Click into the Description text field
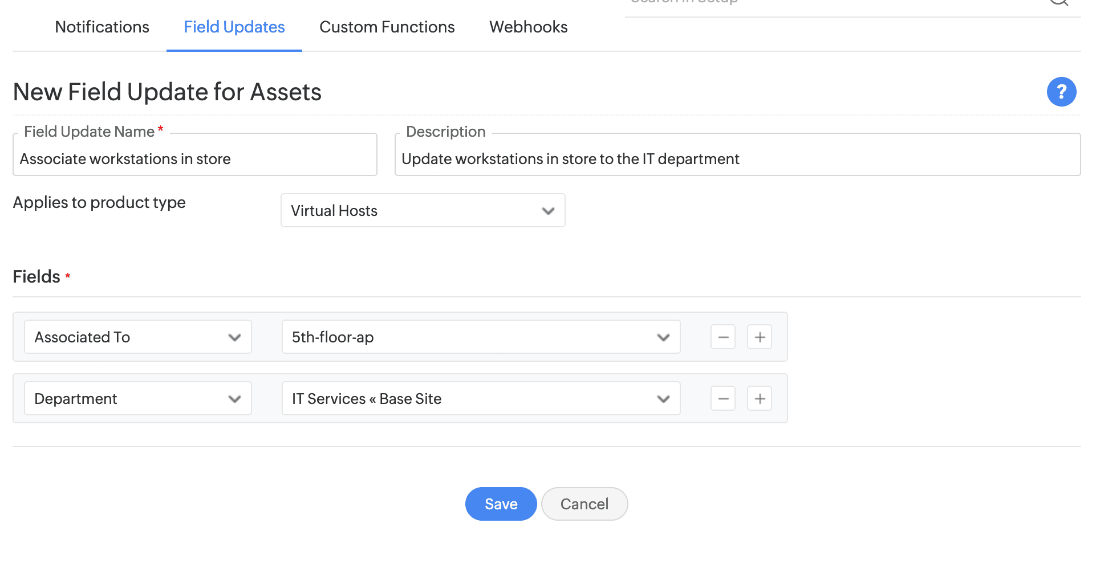1096x564 pixels. pos(737,159)
